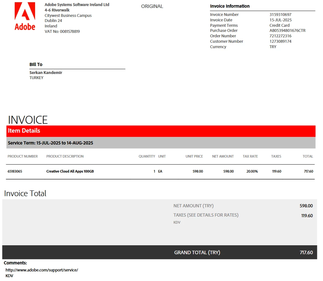Click the TAXES column header

(x=276, y=156)
